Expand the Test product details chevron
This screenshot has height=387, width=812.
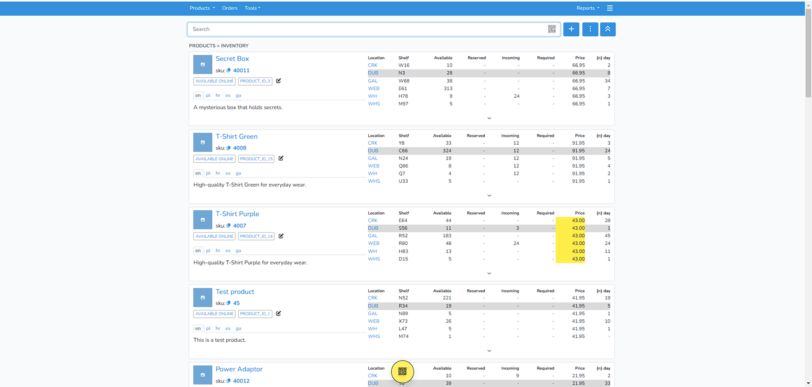click(x=489, y=351)
